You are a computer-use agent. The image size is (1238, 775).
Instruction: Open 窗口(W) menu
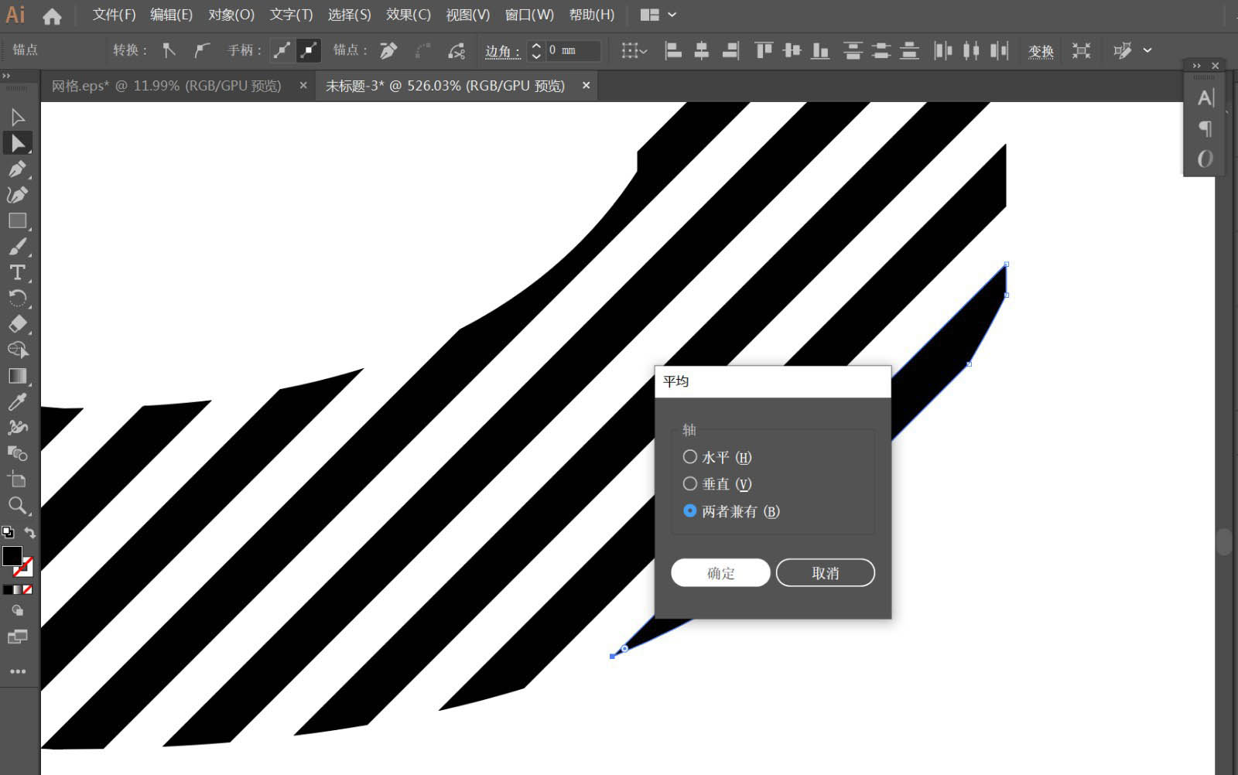click(529, 15)
